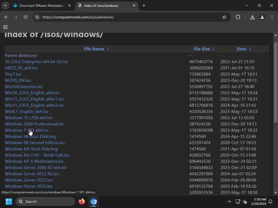Open the notifications bell icon
The image size is (278, 208).
[271, 201]
